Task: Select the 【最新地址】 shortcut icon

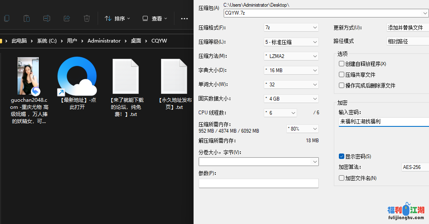Action: tap(77, 76)
